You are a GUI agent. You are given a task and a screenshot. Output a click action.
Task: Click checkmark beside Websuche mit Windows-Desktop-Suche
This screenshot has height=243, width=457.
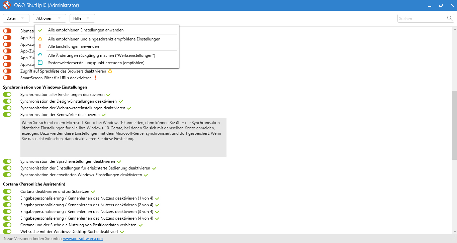pos(122,232)
